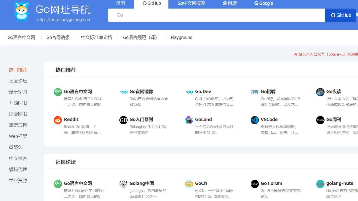Open the Golang中国 title link

141,183
